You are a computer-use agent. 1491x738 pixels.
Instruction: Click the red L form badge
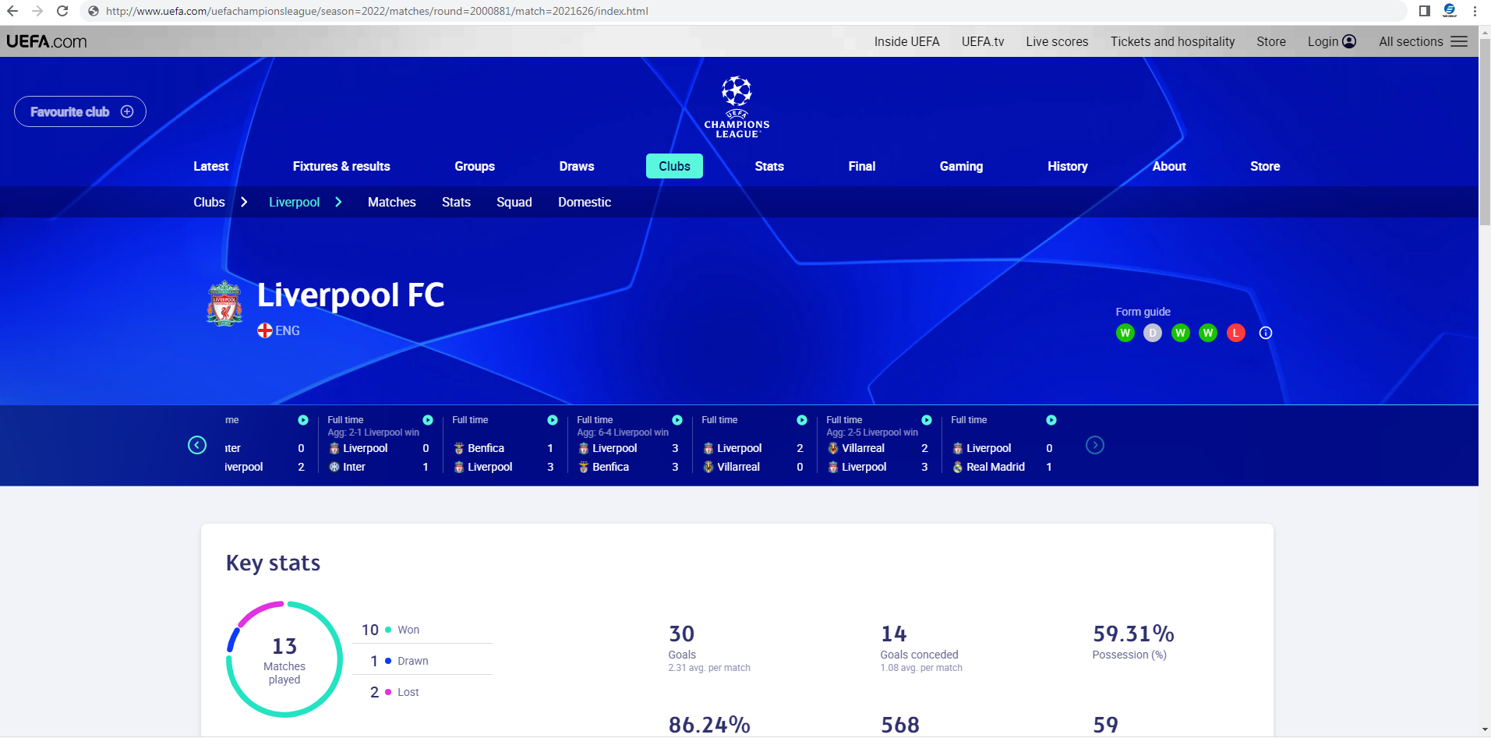click(x=1236, y=333)
